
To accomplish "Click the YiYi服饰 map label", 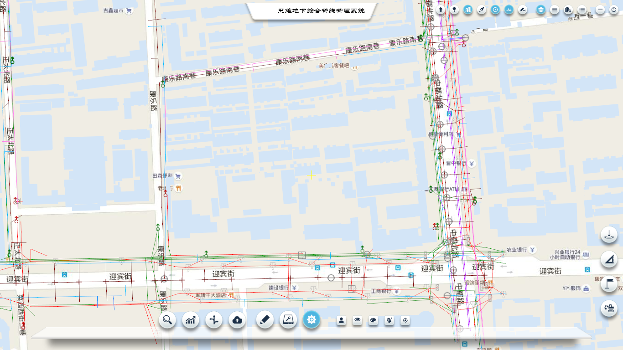I will (571, 288).
